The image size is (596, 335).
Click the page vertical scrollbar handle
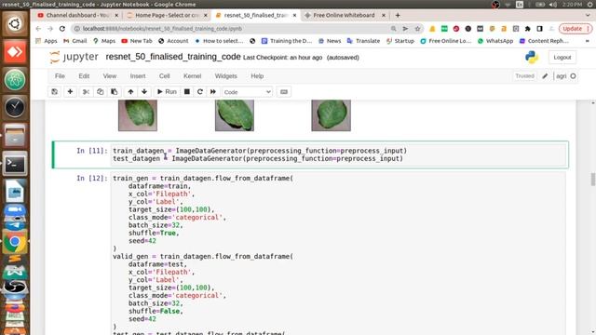coord(592,180)
